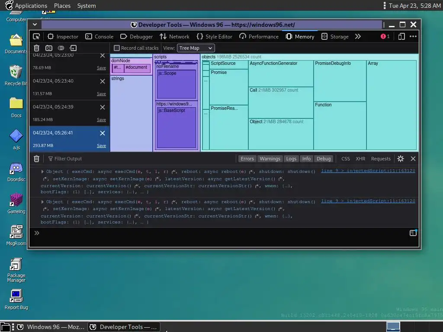Click the #document tree map block
This screenshot has width=443, height=332.
pyautogui.click(x=137, y=68)
